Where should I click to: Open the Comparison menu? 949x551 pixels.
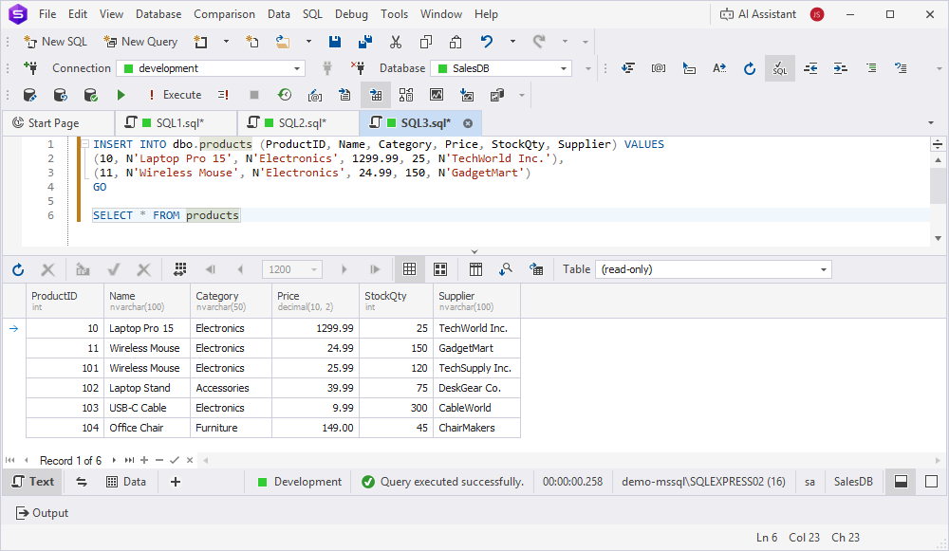(224, 14)
